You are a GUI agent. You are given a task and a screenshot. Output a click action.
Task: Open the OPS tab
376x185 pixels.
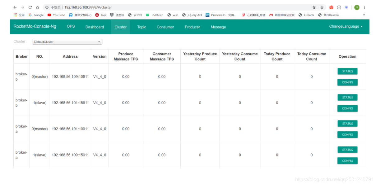click(x=71, y=27)
